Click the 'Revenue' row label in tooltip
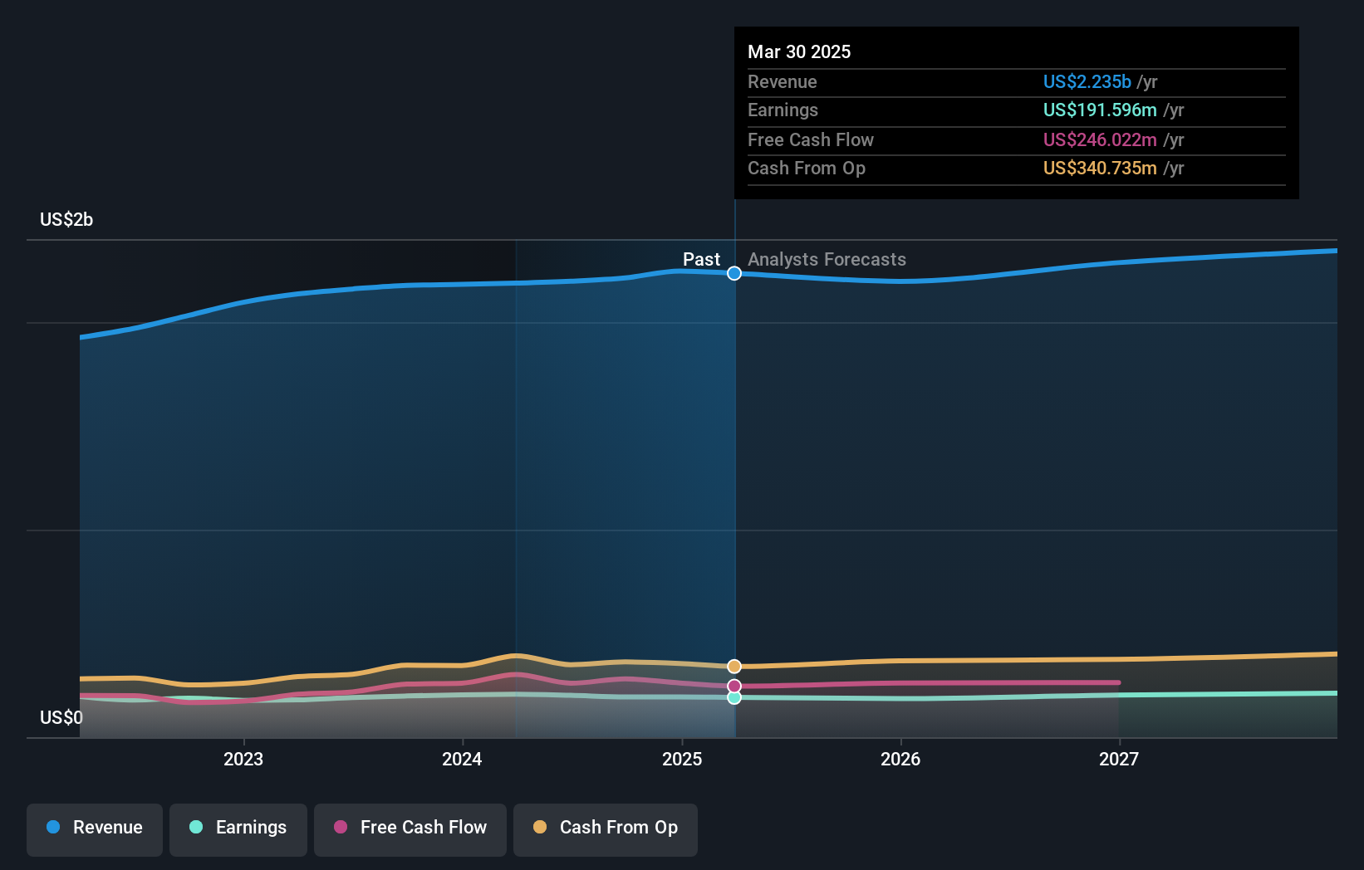 click(783, 81)
